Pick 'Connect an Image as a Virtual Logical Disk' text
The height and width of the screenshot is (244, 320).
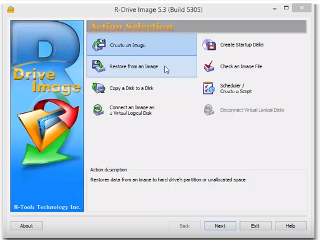pos(132,110)
